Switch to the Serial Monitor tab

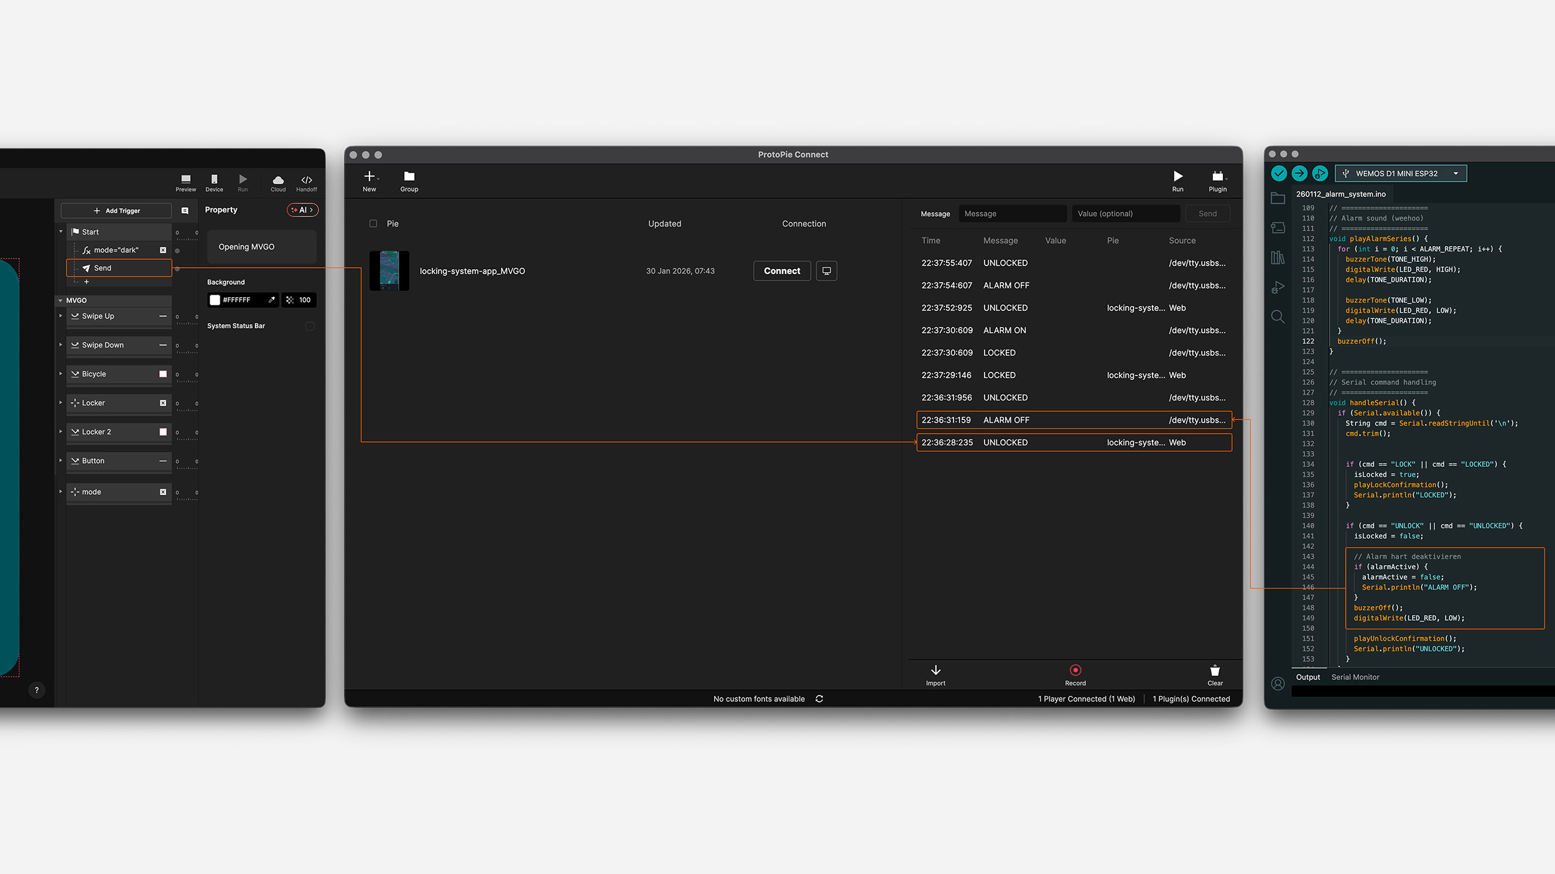(1355, 677)
